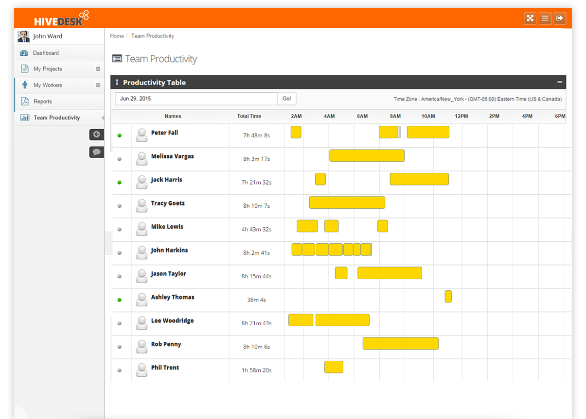Image resolution: width=586 pixels, height=419 pixels.
Task: Click Mike Lewis total time 4h 43m 32s
Action: pyautogui.click(x=256, y=229)
